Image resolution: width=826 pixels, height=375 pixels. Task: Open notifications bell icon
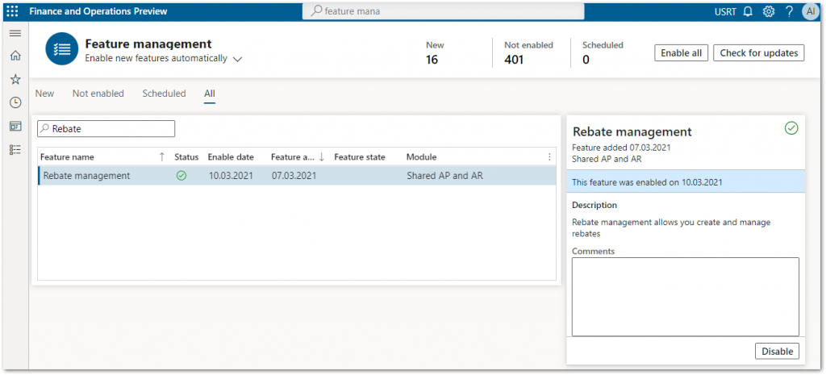748,11
